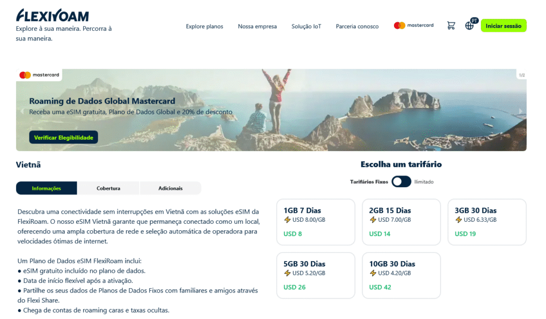Click the FlexiRoam logo
This screenshot has height=319, width=546.
pyautogui.click(x=52, y=15)
